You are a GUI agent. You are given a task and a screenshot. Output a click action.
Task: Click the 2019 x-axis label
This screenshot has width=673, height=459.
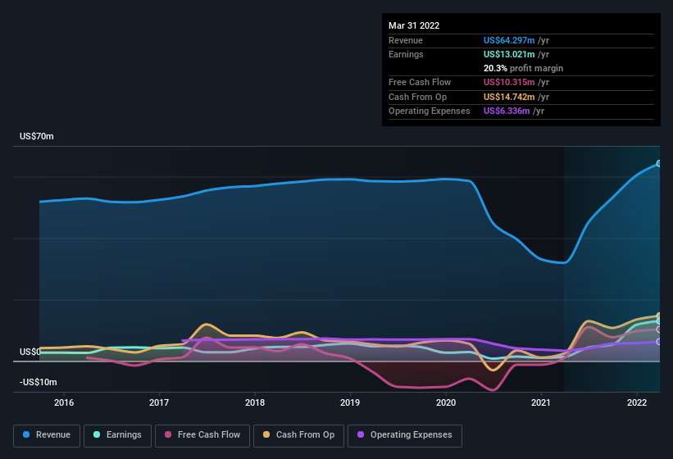pos(350,402)
